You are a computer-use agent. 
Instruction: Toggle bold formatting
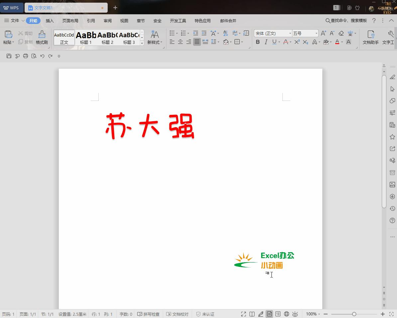click(258, 42)
